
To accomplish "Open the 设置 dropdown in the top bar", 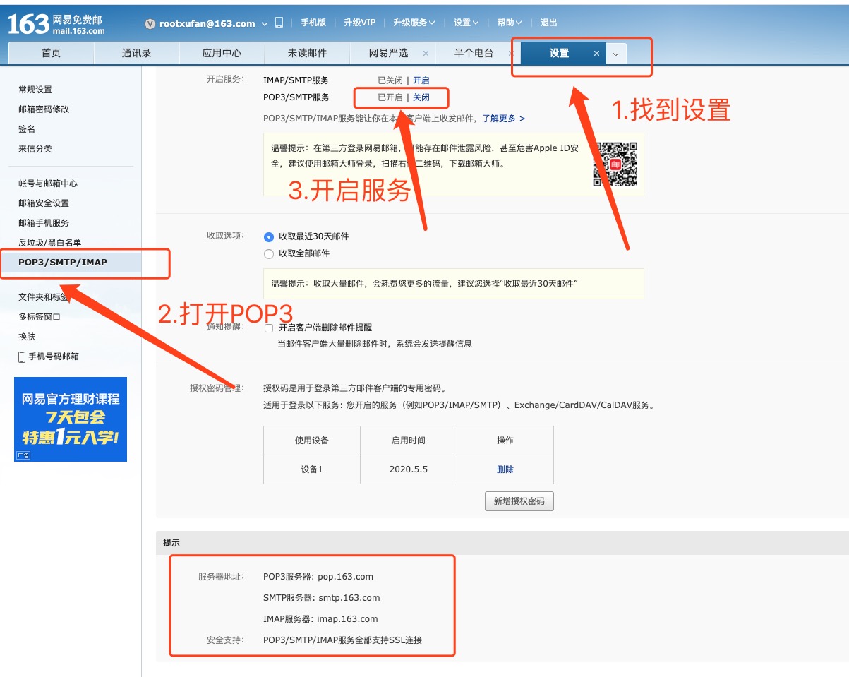I will pyautogui.click(x=466, y=23).
